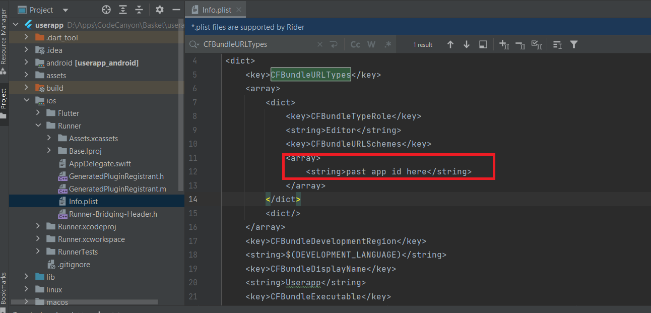The height and width of the screenshot is (313, 651).
Task: Toggle whole Words (W) matching
Action: (371, 44)
